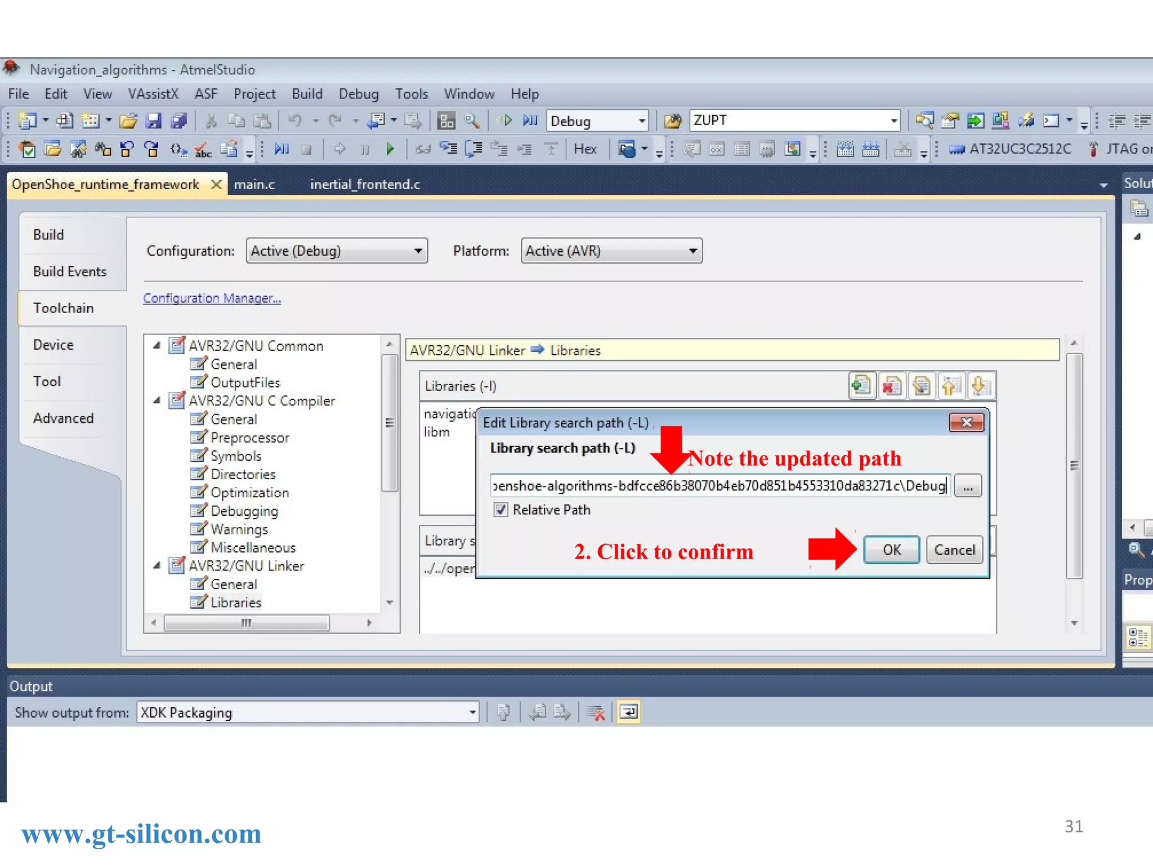Screen dimensions: 1153x865
Task: Open the browse button next to library path field
Action: (968, 486)
